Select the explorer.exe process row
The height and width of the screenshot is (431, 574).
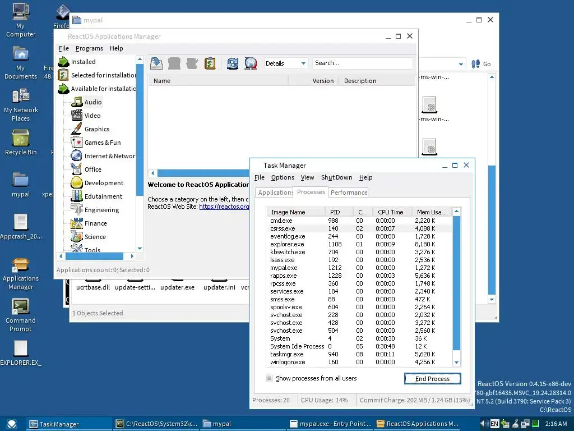(x=359, y=244)
